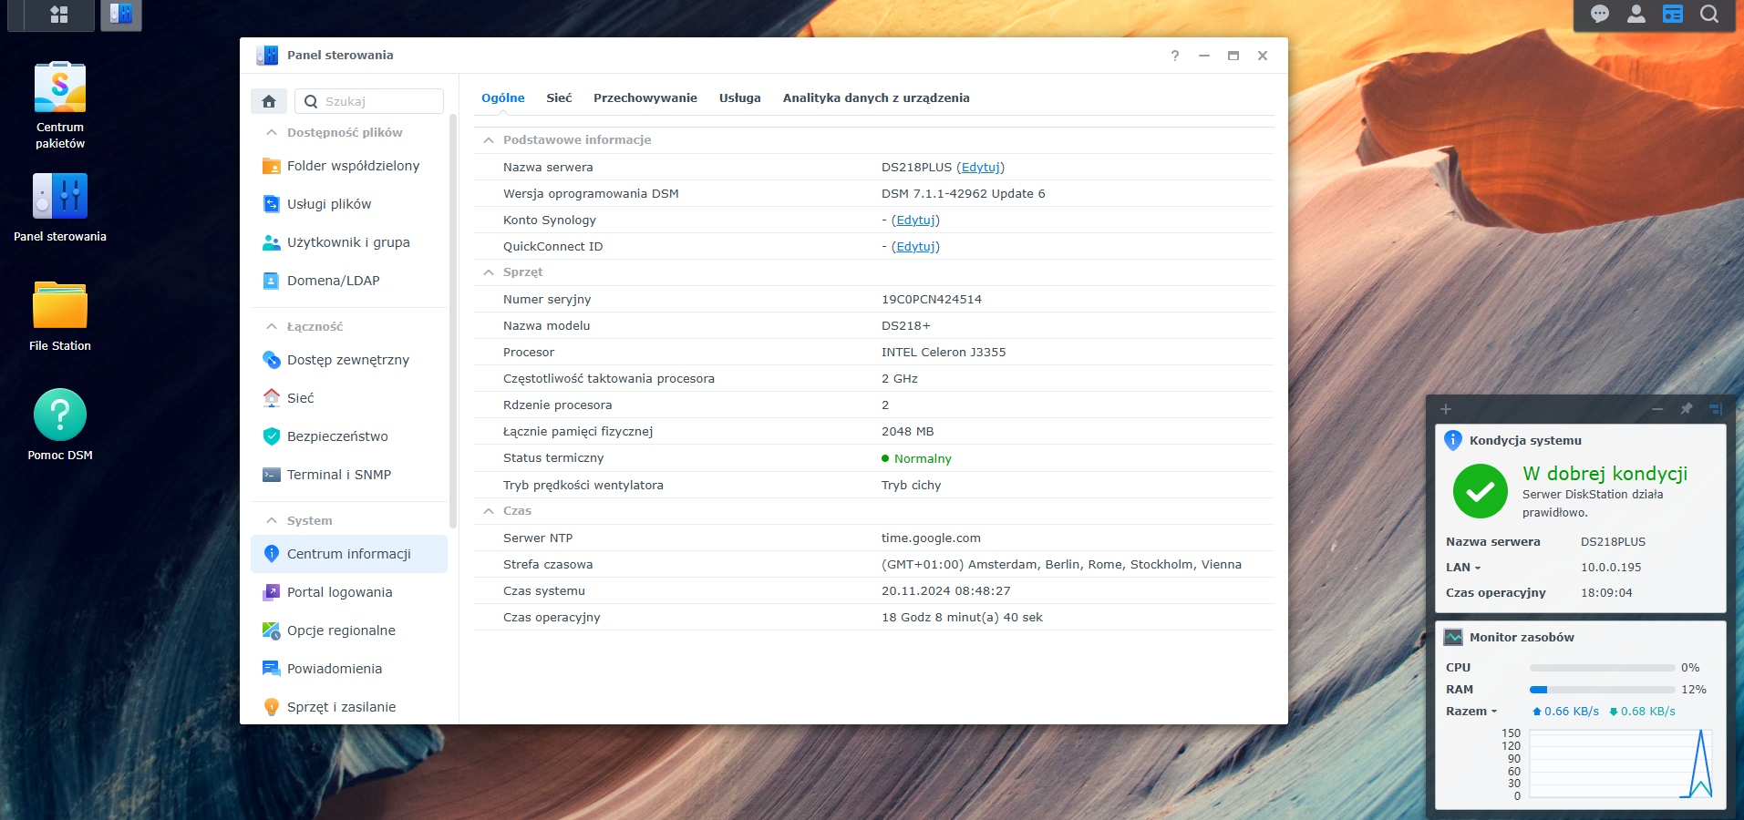1744x820 pixels.
Task: Click the sidebar vertical scrollbar
Action: point(453,322)
